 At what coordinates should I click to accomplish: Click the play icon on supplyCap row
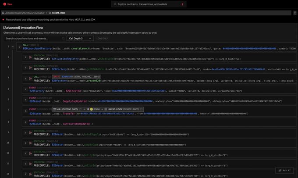tap(30, 143)
